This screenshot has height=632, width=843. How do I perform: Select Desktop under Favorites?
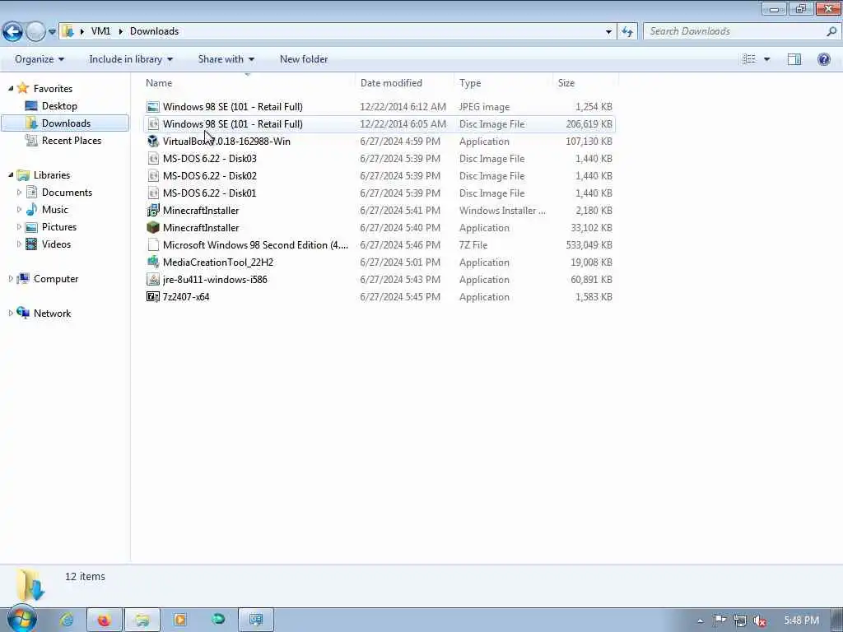(59, 106)
